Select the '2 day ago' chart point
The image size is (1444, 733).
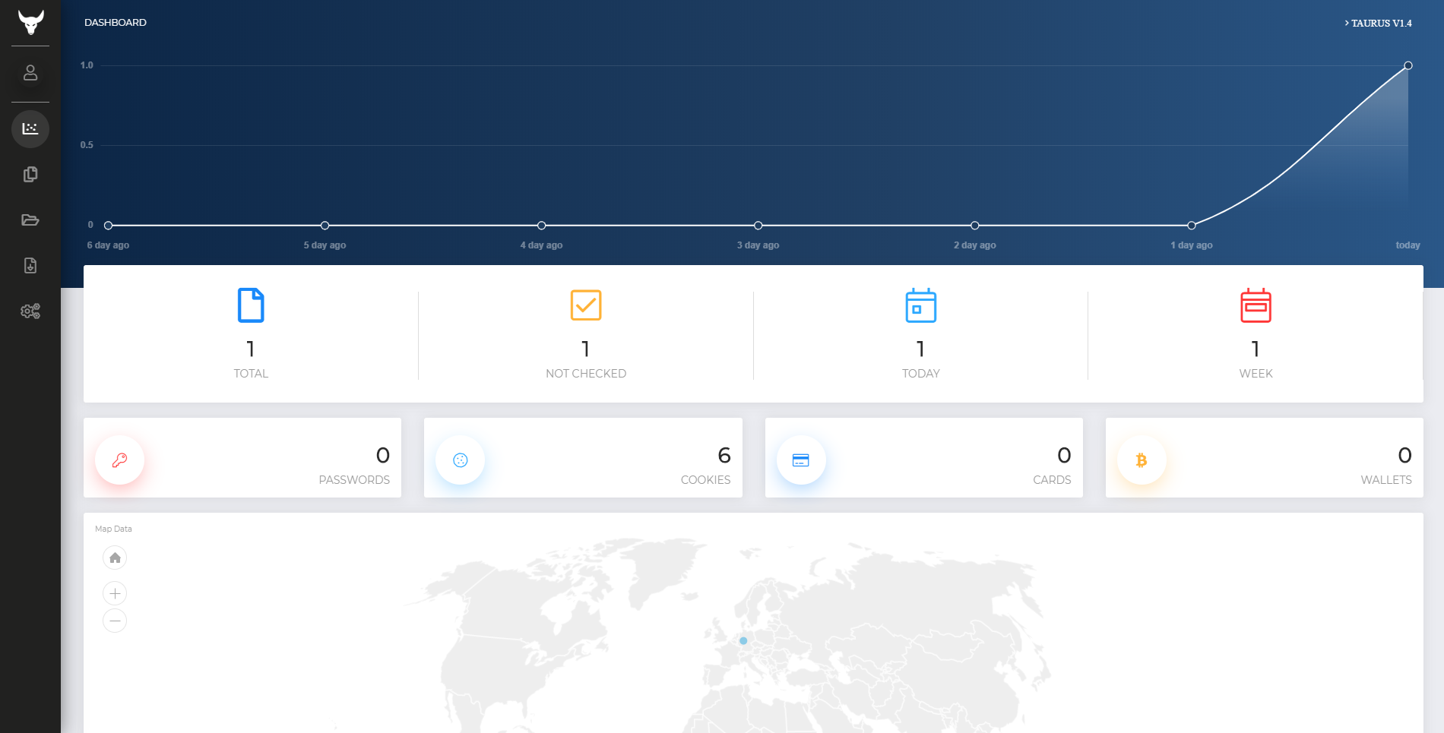975,226
